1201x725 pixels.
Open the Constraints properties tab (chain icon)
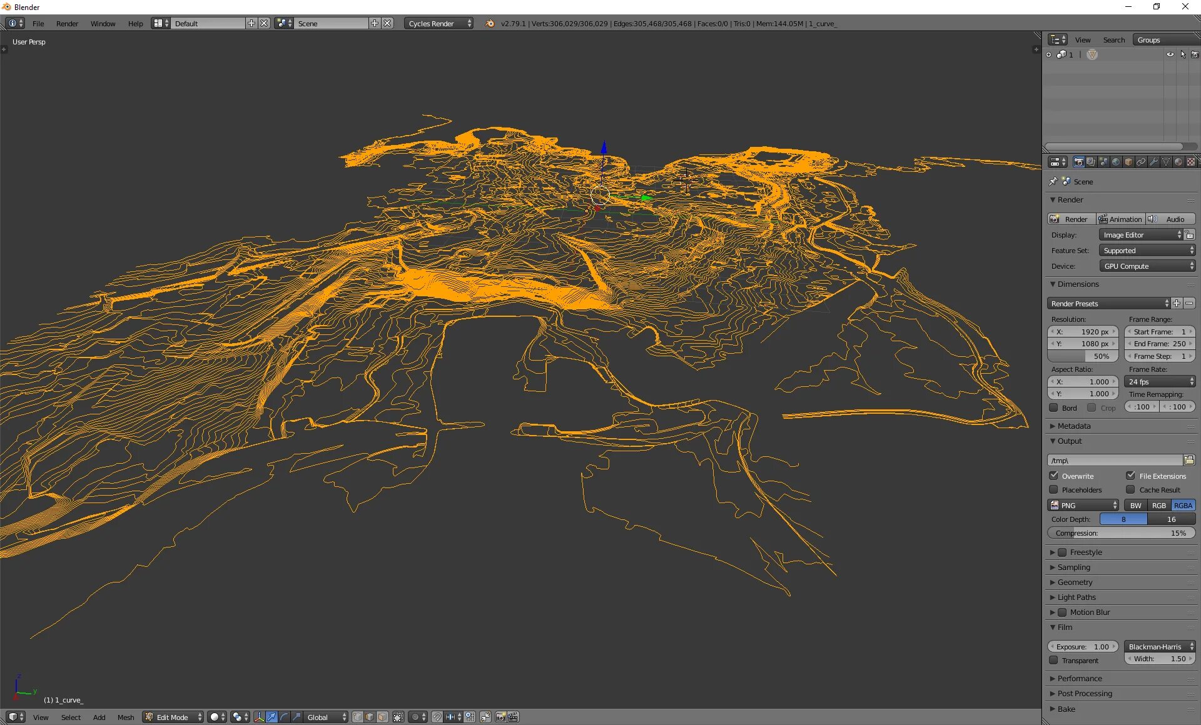[x=1141, y=162]
